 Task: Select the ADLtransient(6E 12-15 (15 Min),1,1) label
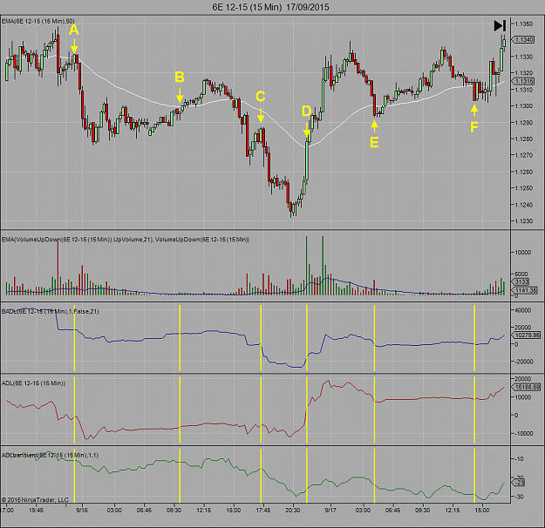[50, 455]
